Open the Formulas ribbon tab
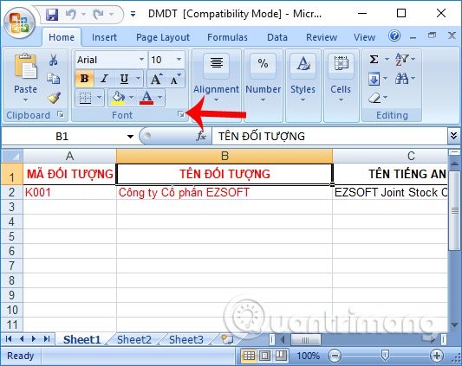This screenshot has width=462, height=366. (227, 37)
